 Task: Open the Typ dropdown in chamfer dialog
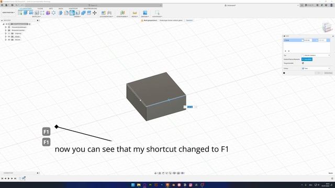click(316, 55)
